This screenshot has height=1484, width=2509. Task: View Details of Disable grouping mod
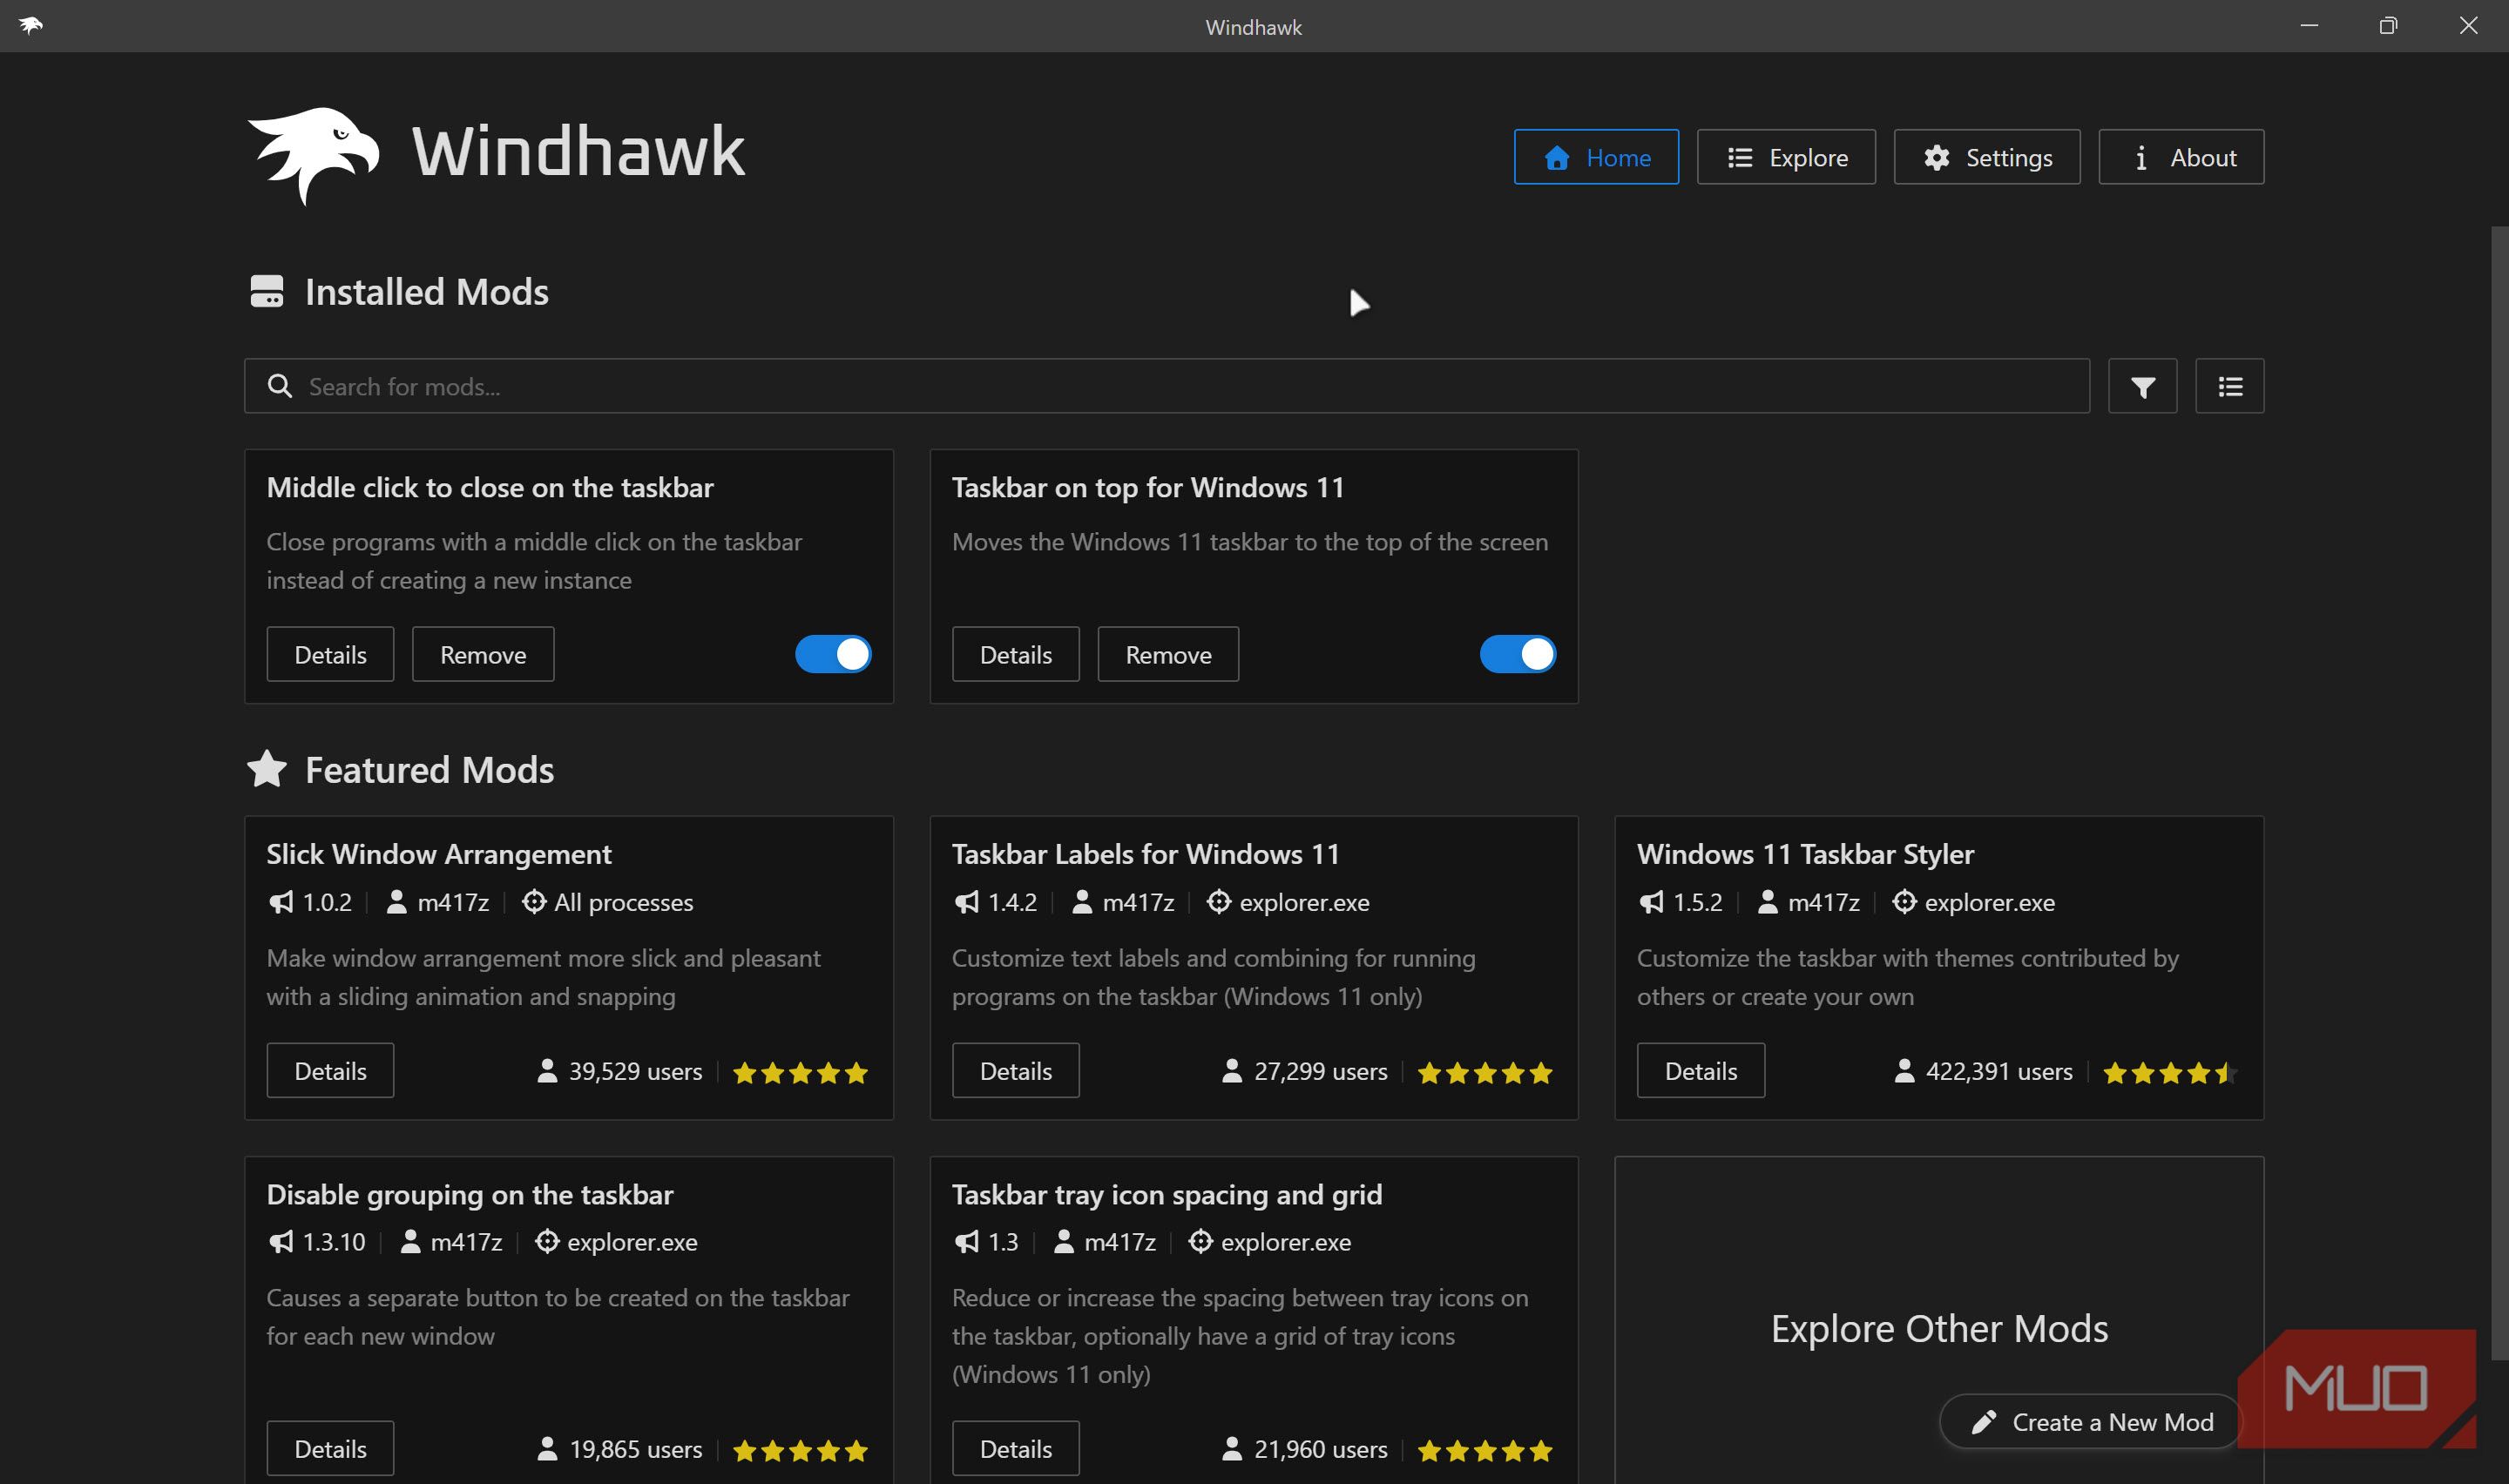[330, 1448]
